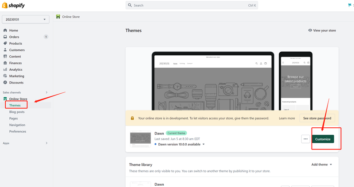Expand the Sales channels chevron

coord(46,92)
